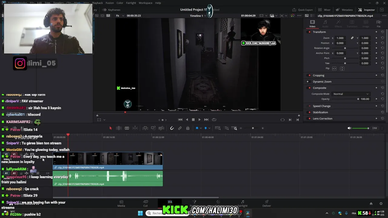Add a blue Flag to the clip

point(197,128)
